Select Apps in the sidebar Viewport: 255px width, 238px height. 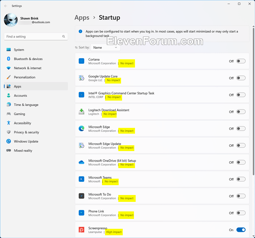[x=36, y=86]
